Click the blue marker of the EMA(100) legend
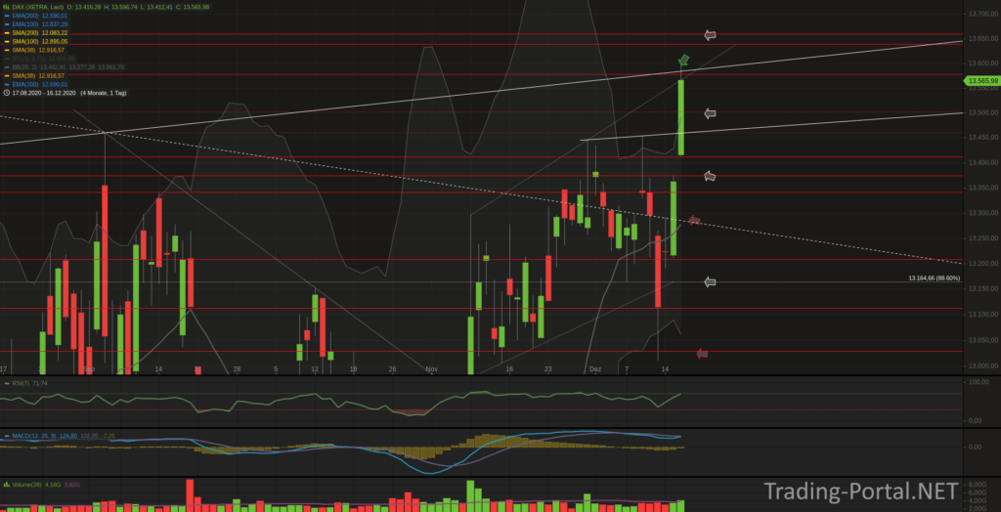 pos(7,23)
